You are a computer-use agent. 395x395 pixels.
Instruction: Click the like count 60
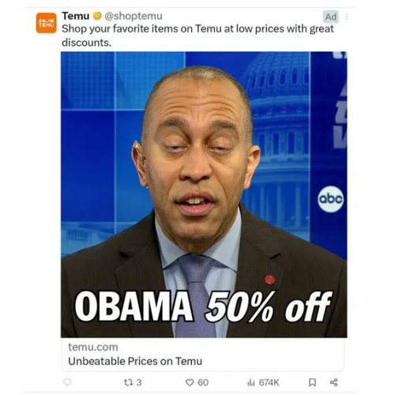coord(203,382)
